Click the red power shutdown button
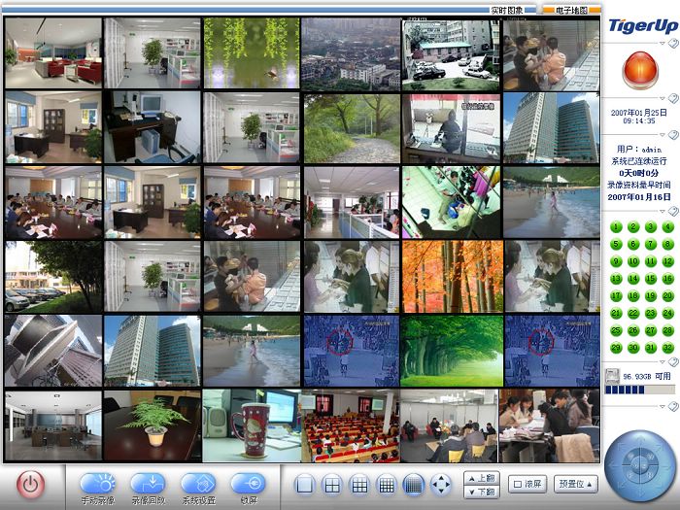 coord(31,483)
